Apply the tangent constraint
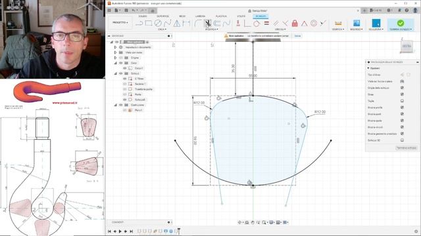Image resolution: width=421 pixels, height=236 pixels. [x=257, y=24]
